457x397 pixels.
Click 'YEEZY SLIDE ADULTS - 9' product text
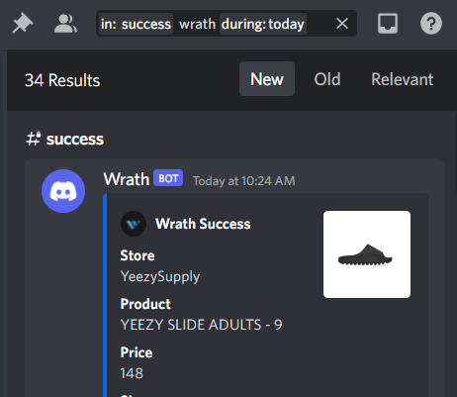(201, 325)
